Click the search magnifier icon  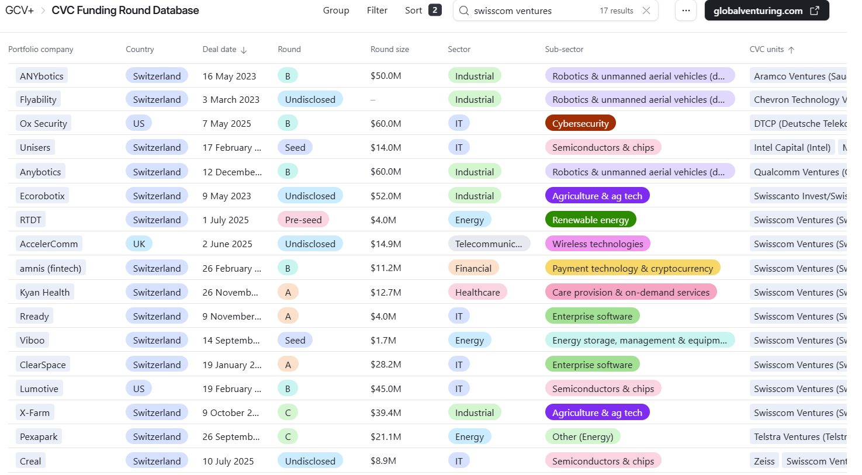463,11
